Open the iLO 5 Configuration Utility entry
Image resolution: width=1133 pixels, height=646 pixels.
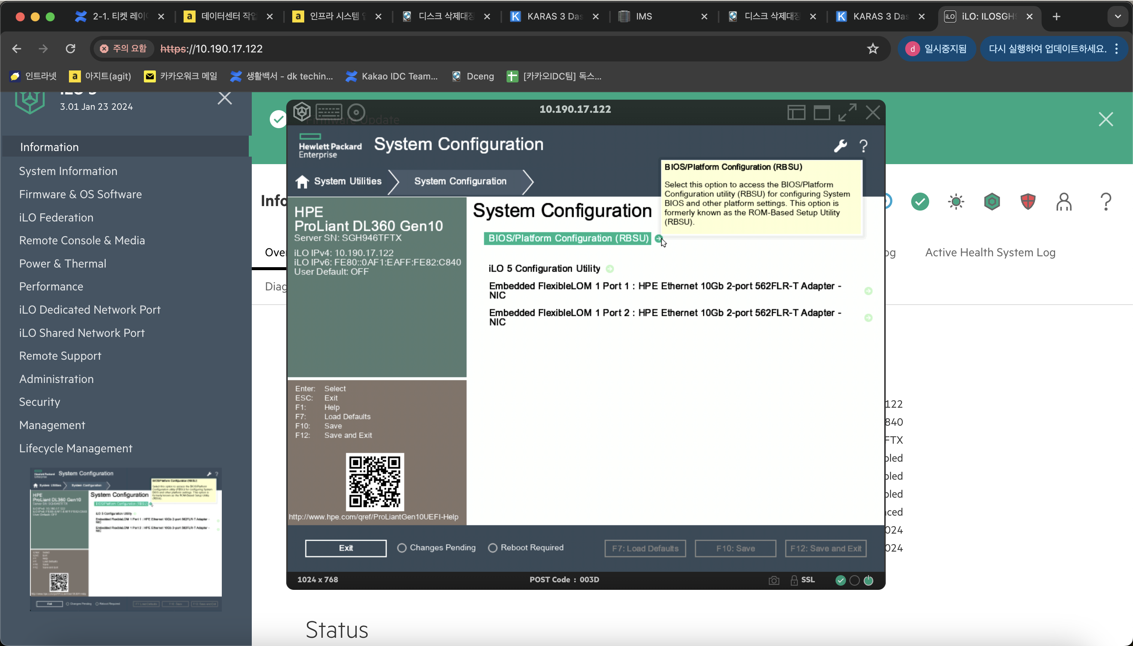click(x=544, y=268)
